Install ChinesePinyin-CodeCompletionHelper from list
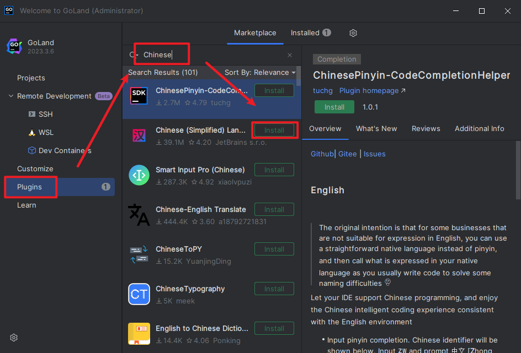Screen dimensions: 521x353 click(x=274, y=90)
